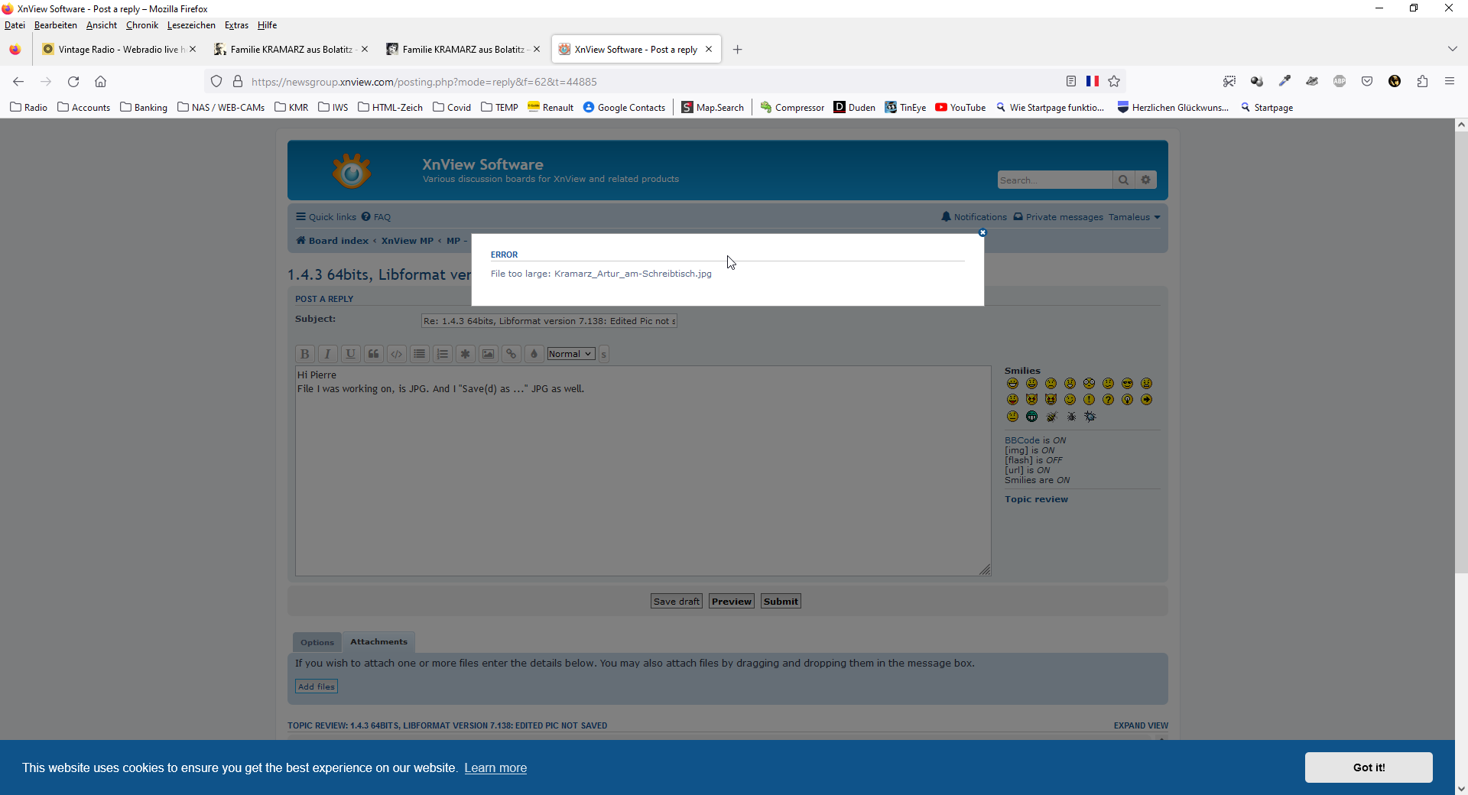Go to the Firefox home page
Screen dimensions: 1468x795
tap(100, 81)
